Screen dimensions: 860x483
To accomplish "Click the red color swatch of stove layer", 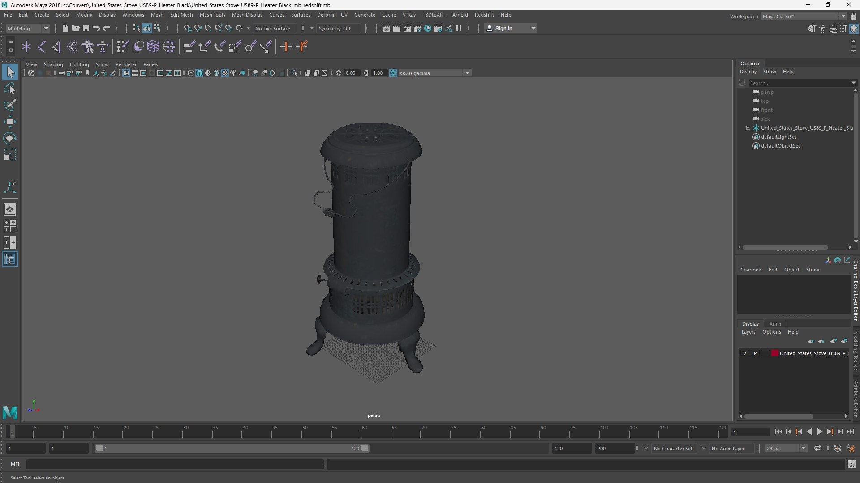I will click(774, 353).
